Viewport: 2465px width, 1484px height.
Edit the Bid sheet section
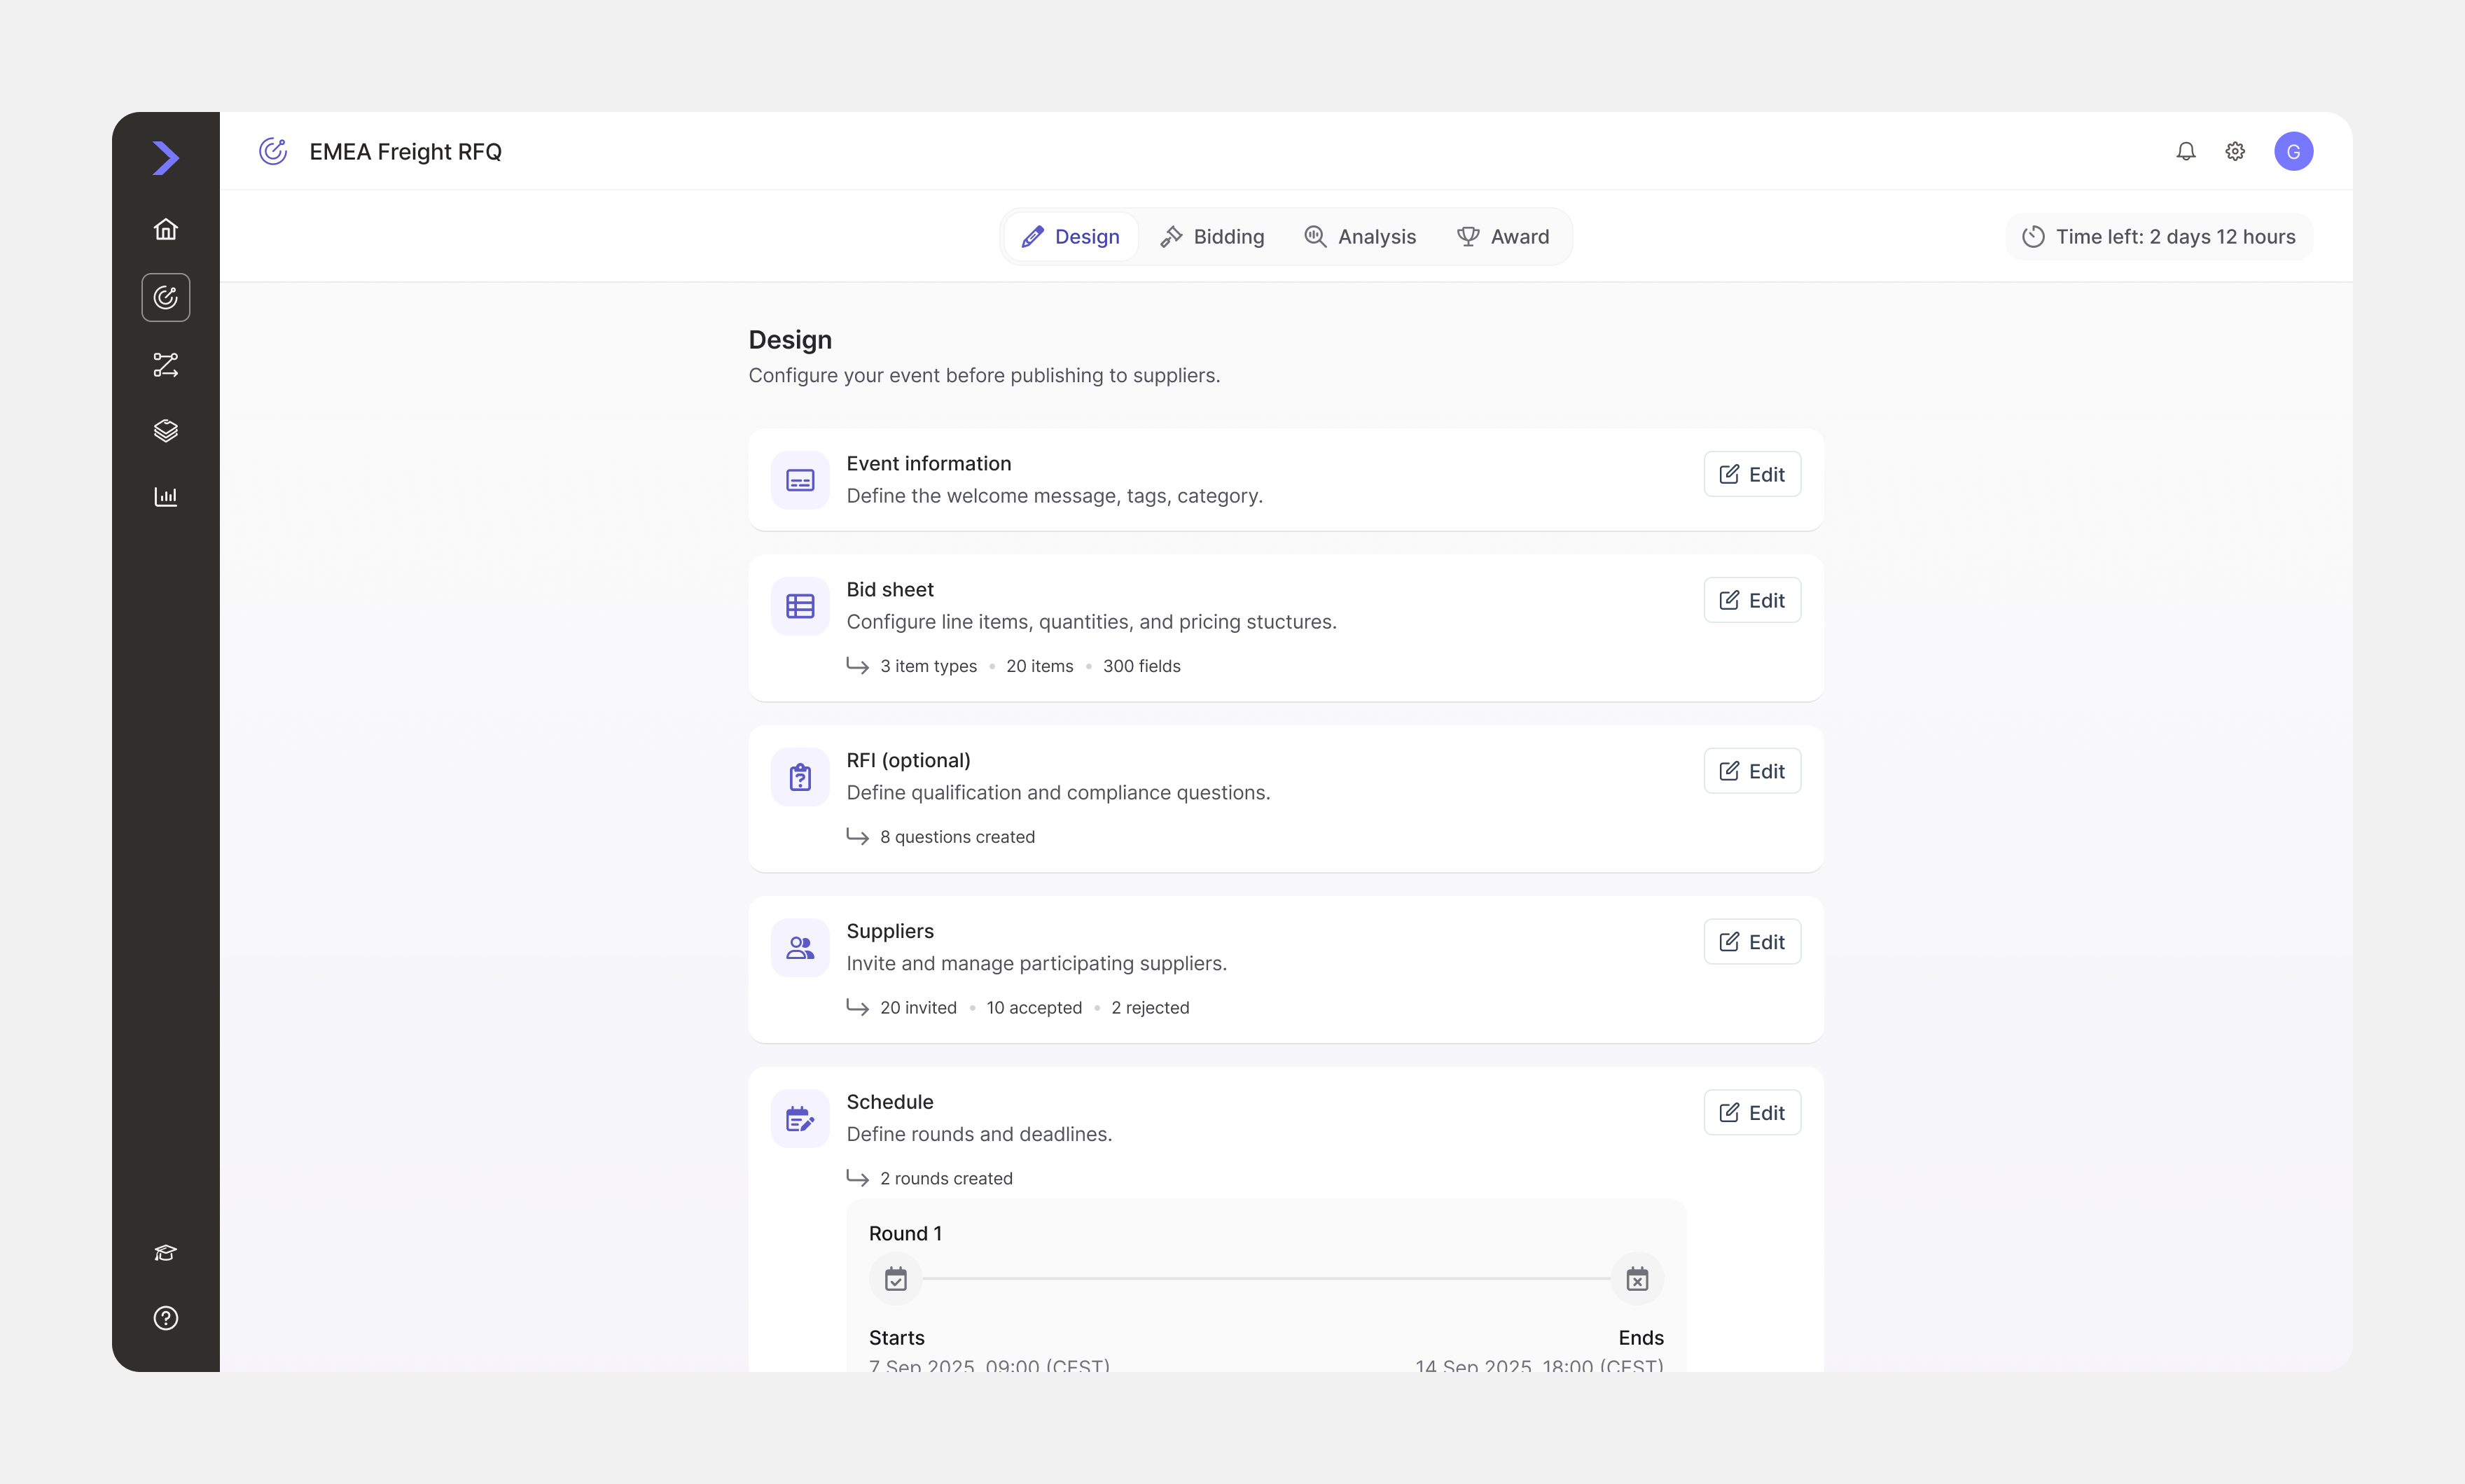pos(1751,600)
